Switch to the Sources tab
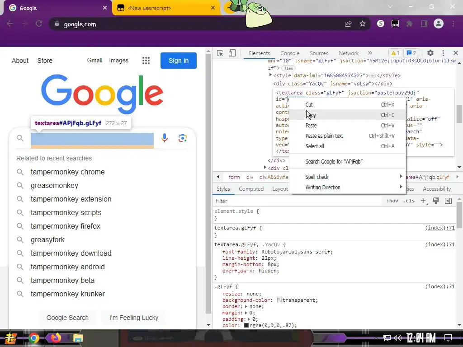This screenshot has width=463, height=347. pyautogui.click(x=319, y=53)
